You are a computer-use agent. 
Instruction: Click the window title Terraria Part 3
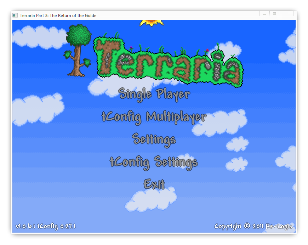coord(58,16)
